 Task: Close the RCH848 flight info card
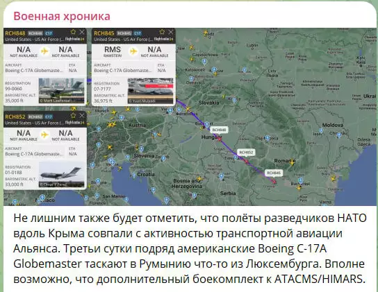(x=82, y=32)
